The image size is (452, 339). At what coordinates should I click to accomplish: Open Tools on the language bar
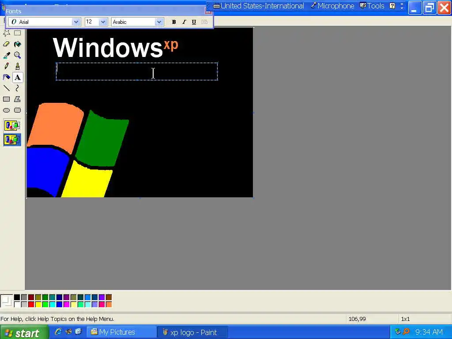click(x=372, y=6)
